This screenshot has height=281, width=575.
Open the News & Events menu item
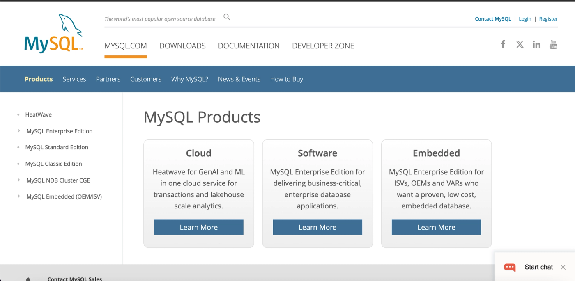[x=239, y=79]
